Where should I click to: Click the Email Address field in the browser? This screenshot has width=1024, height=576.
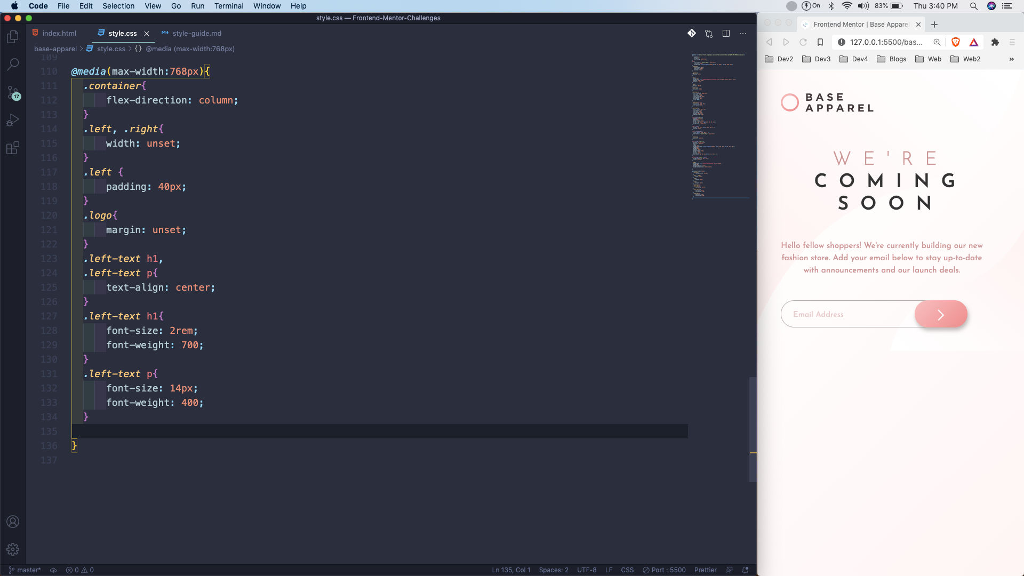848,314
